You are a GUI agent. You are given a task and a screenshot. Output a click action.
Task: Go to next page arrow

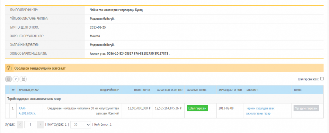click(x=40, y=125)
